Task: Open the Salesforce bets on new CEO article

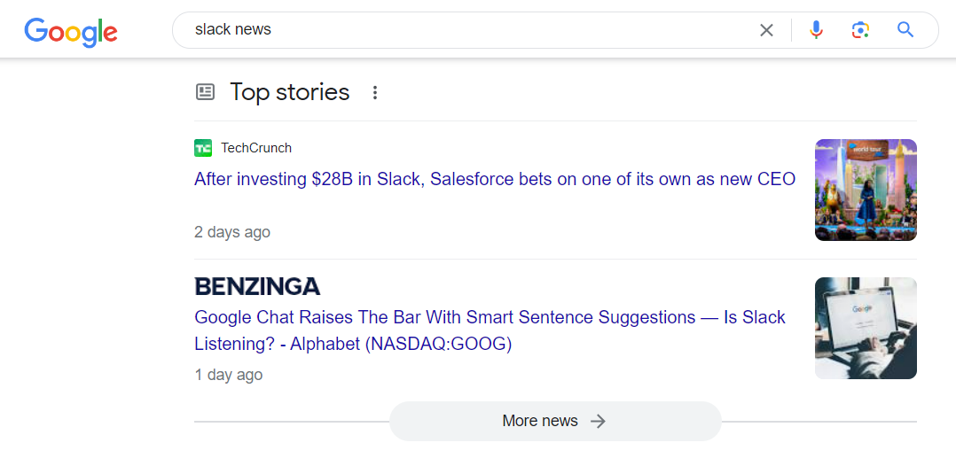Action: tap(494, 179)
